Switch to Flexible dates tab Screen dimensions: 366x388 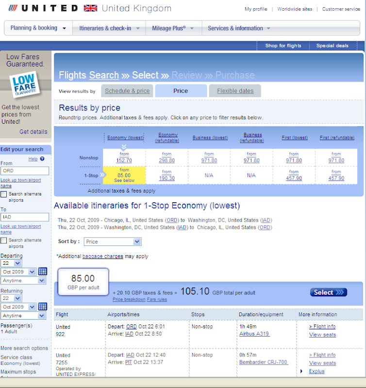235,91
